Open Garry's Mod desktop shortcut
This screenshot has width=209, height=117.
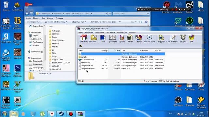(x=6, y=38)
